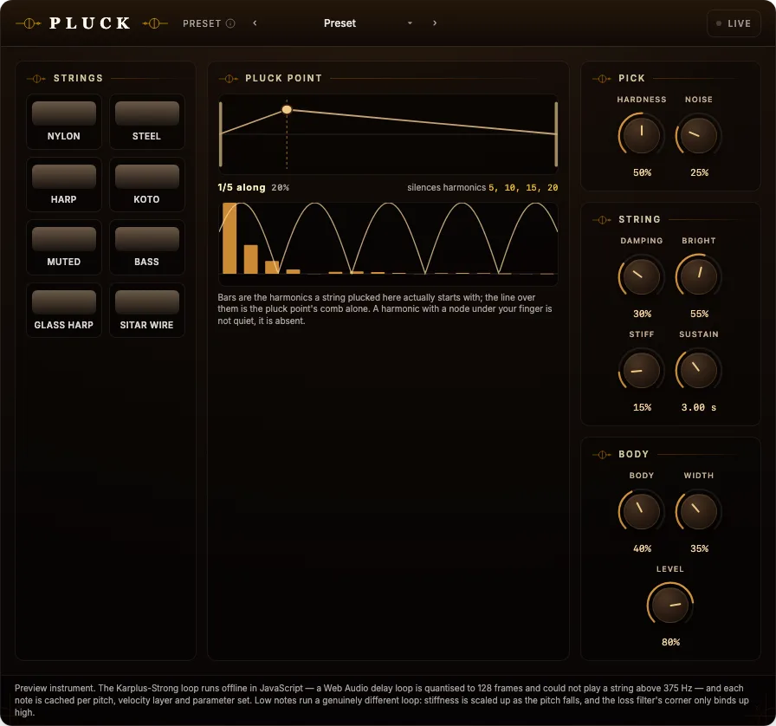Go to previous preset arrow

click(255, 23)
